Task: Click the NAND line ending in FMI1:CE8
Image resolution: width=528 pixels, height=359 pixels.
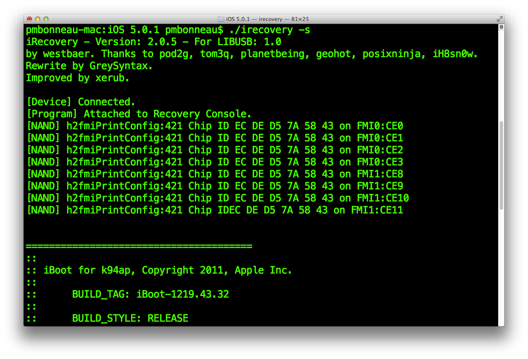Action: [x=214, y=174]
